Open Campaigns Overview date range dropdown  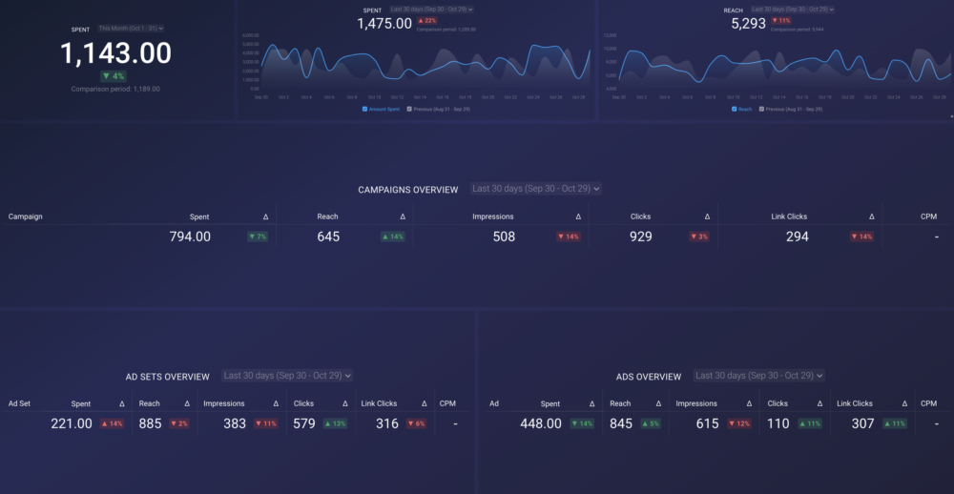point(536,189)
